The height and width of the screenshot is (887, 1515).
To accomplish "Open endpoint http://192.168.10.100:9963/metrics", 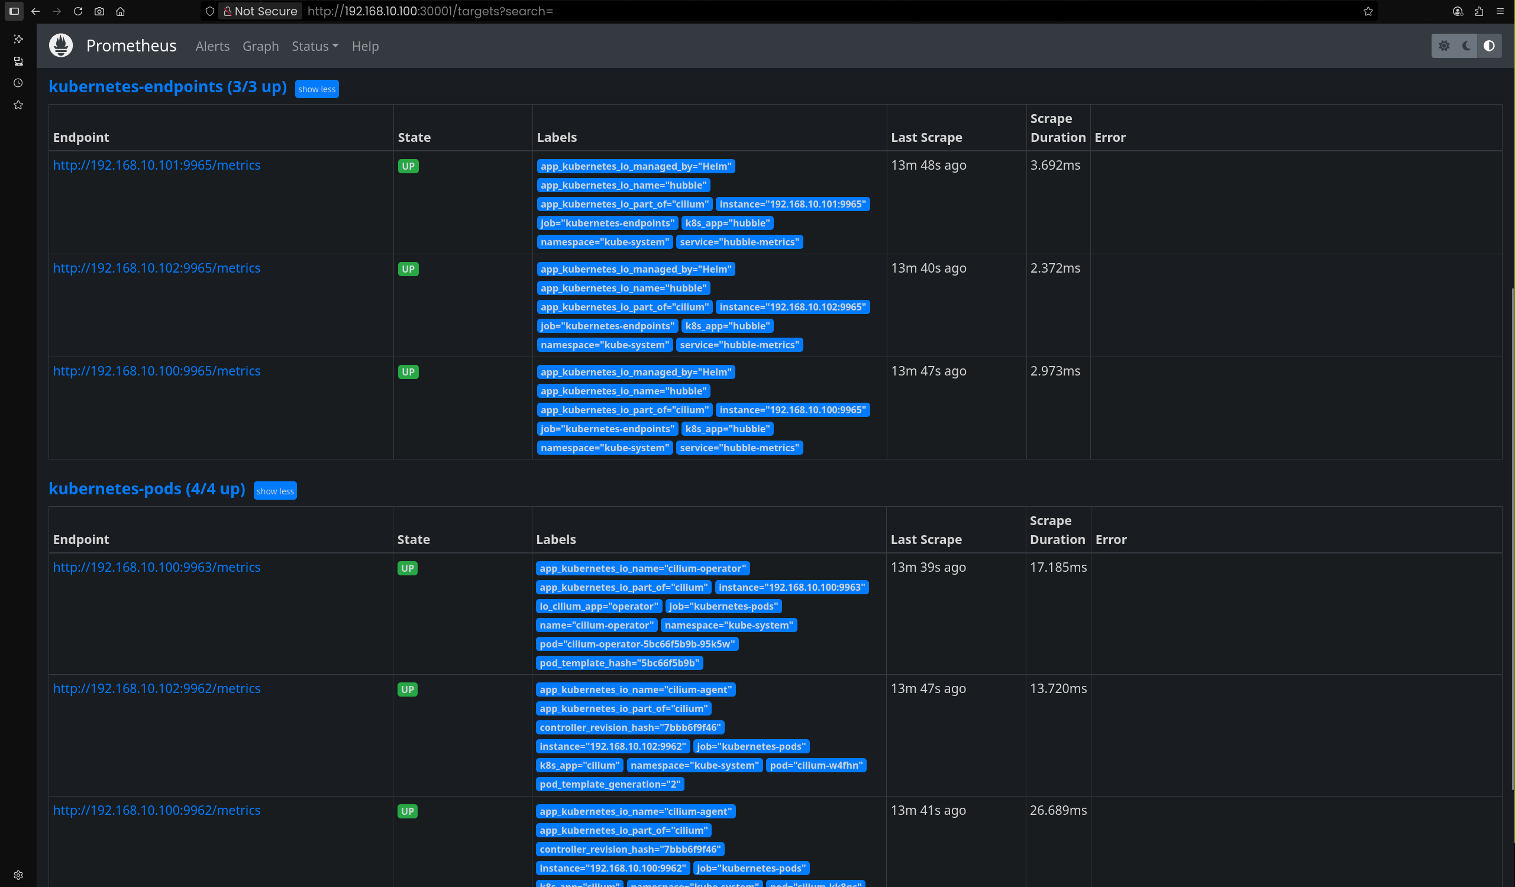I will click(x=156, y=567).
